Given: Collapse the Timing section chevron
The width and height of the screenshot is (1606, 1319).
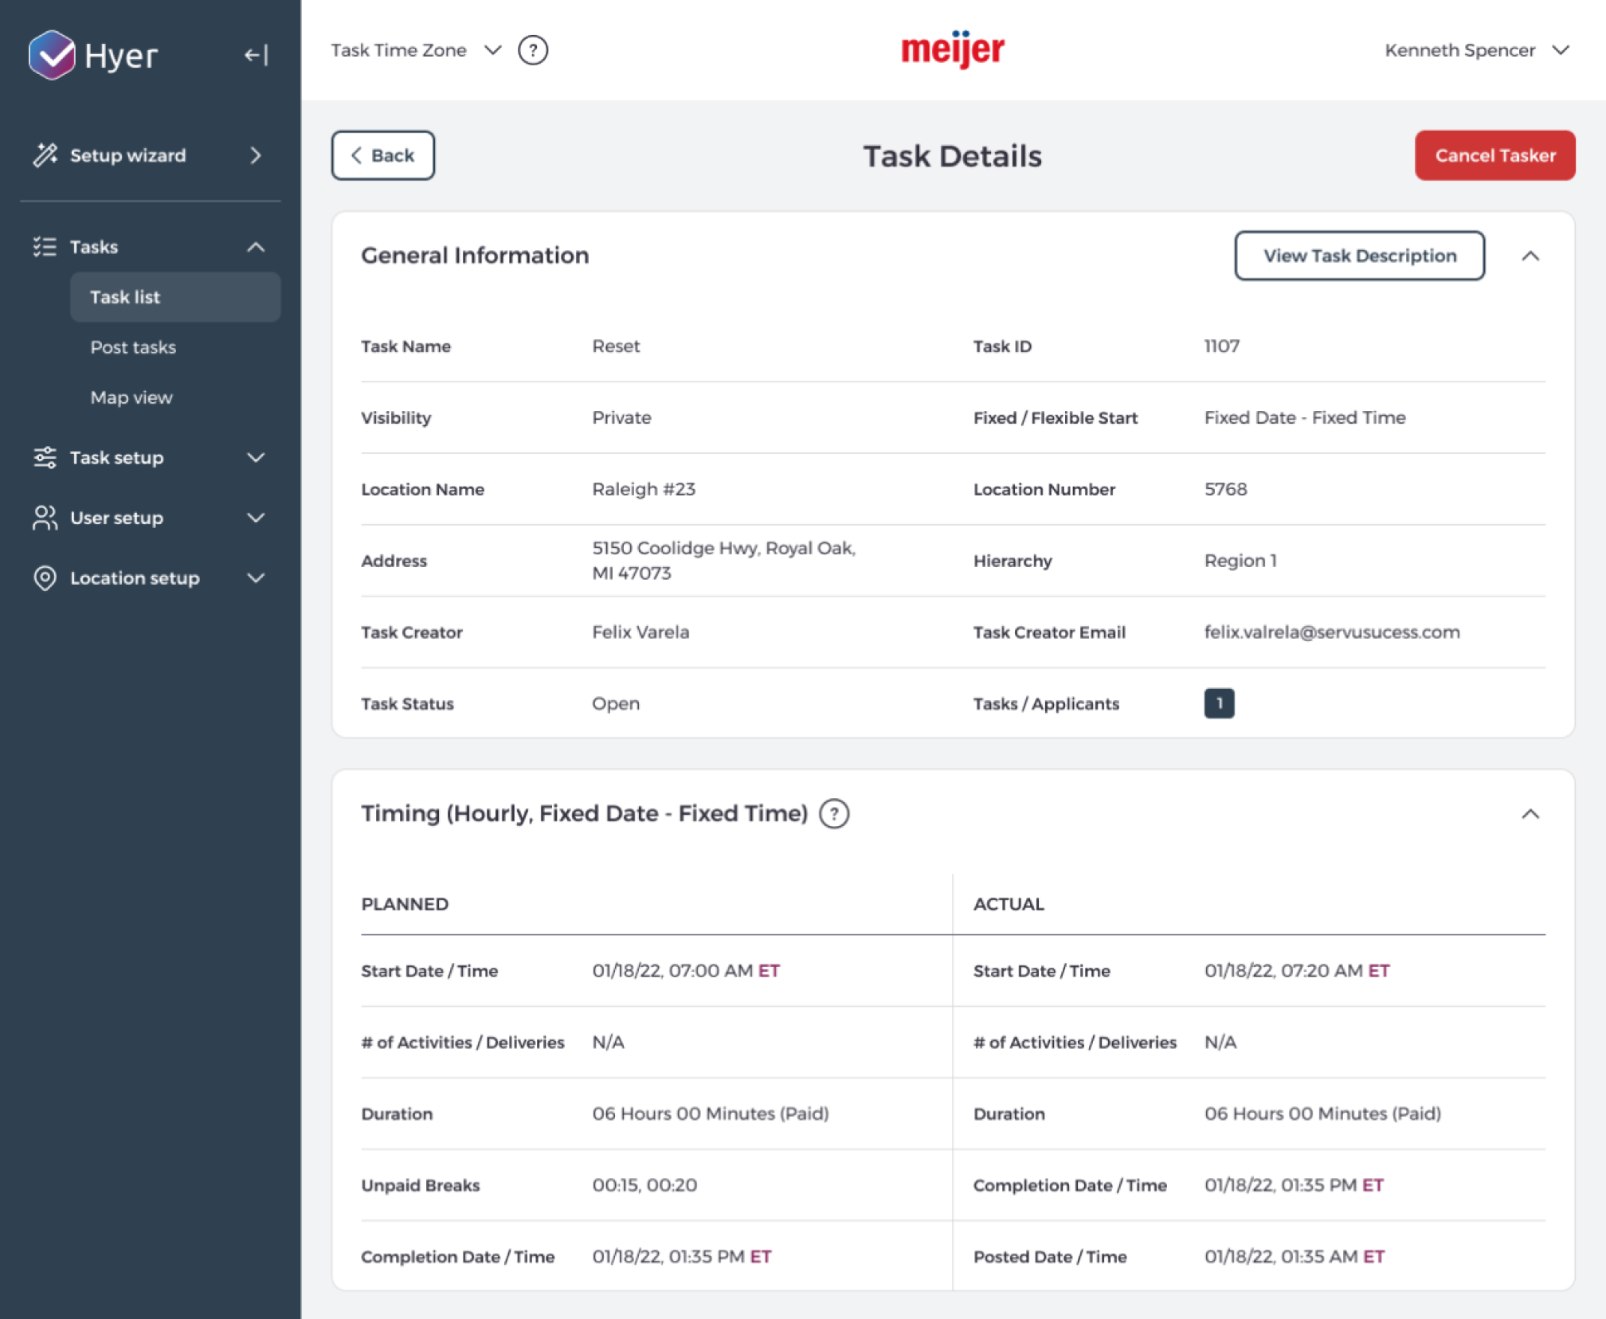Looking at the screenshot, I should tap(1530, 811).
